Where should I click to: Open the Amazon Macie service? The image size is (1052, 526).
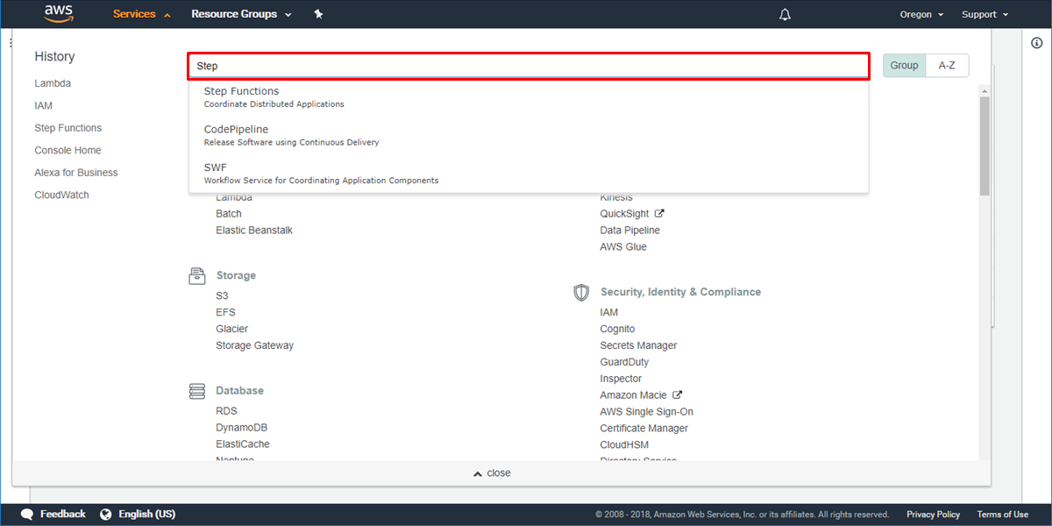[633, 395]
